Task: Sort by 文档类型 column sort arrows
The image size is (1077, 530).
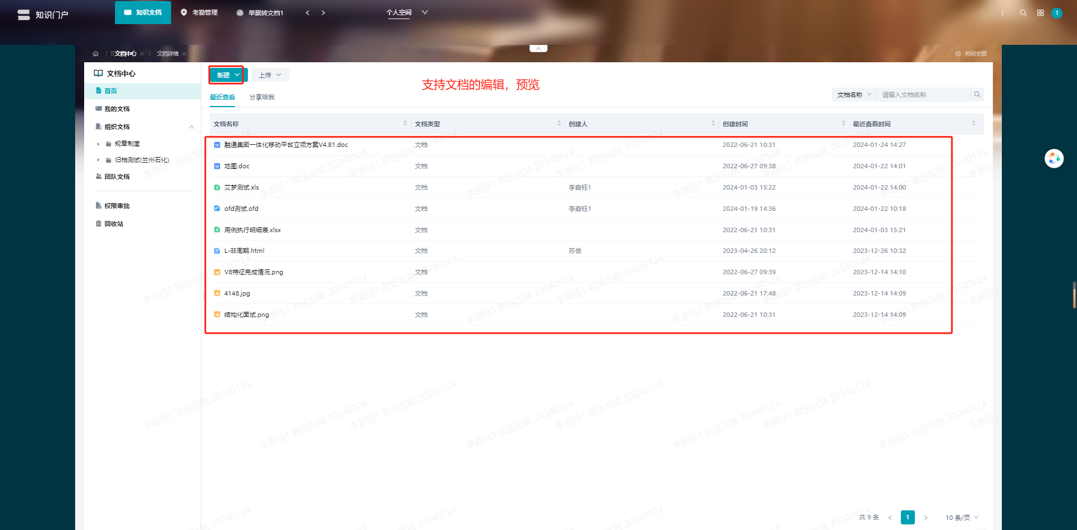Action: [x=559, y=123]
